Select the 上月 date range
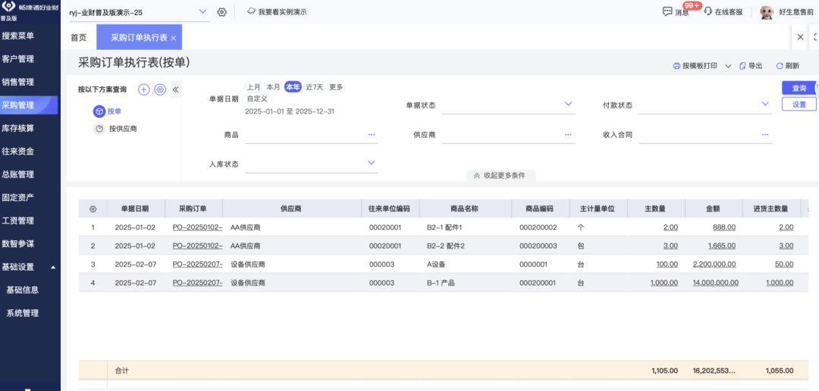Screen dimensions: 819x391 pyautogui.click(x=254, y=87)
